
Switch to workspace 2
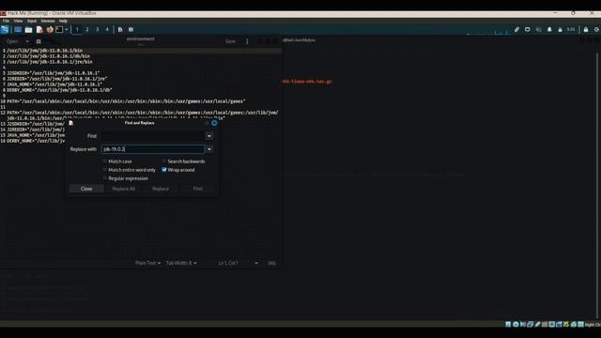pos(87,29)
